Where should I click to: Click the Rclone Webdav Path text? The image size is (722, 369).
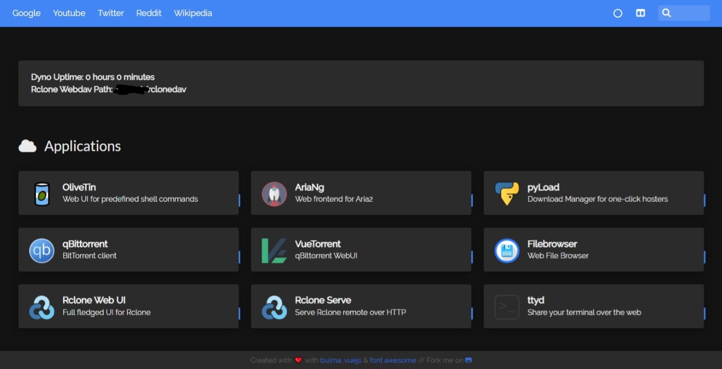tap(108, 89)
